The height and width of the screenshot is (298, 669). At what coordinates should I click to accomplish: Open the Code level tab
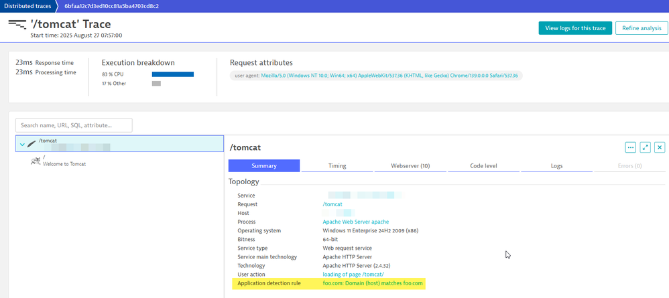point(483,166)
